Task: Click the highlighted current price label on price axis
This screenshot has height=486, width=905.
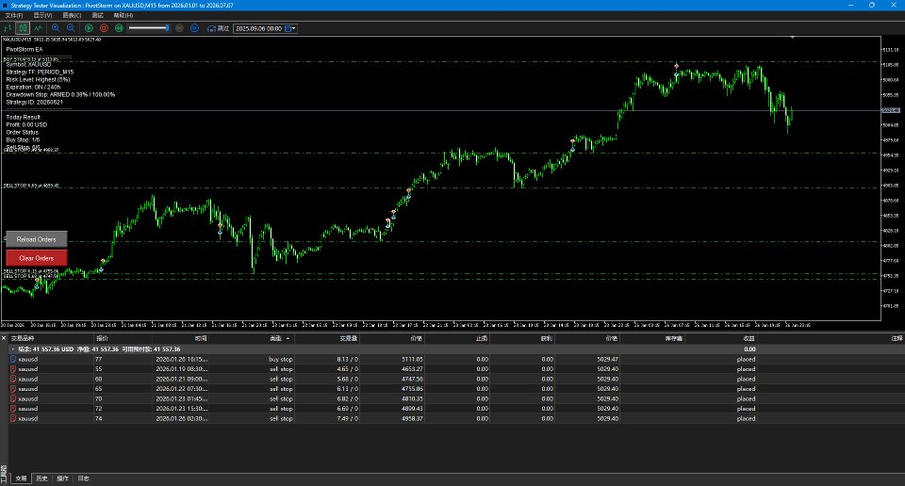Action: coord(891,110)
